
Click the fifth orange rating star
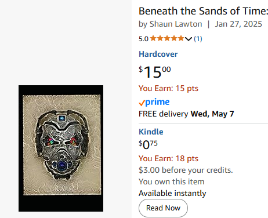click(x=181, y=38)
